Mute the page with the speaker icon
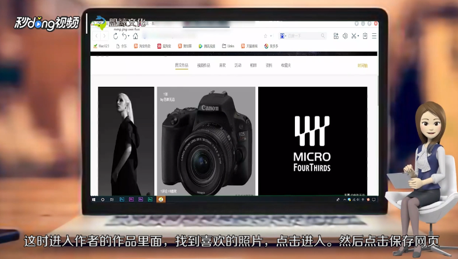Viewport: 458px width, 259px height. click(345, 36)
